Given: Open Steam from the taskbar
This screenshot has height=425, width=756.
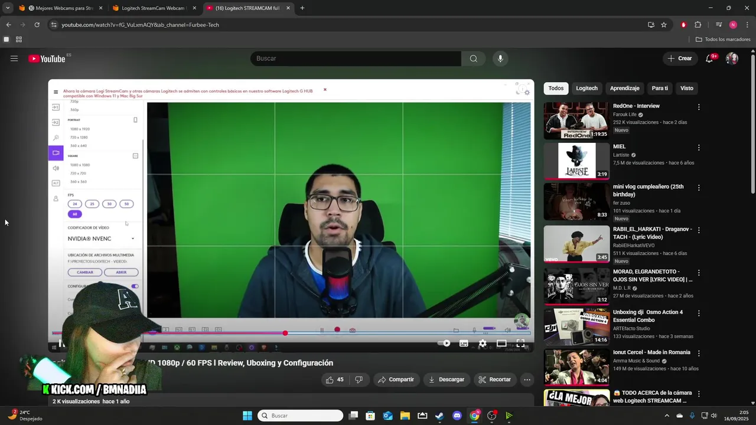Looking at the screenshot, I should pyautogui.click(x=439, y=416).
